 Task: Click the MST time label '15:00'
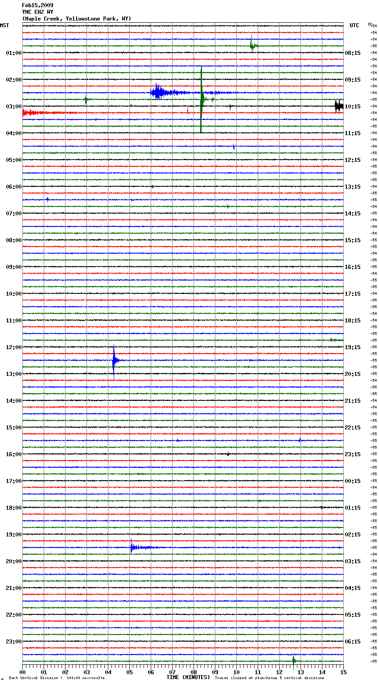[x=14, y=428]
